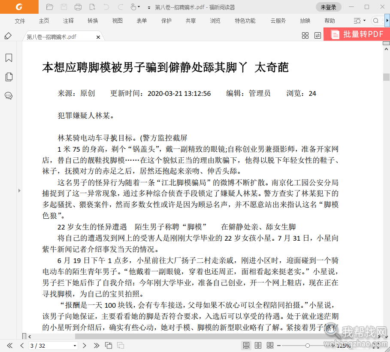
Task: Click the 未登录 login button
Action: [x=328, y=7]
